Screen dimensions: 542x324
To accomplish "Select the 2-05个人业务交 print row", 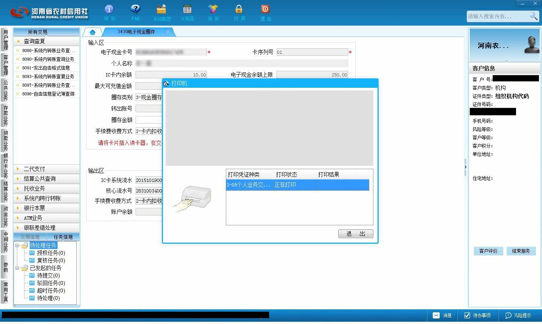I will [297, 185].
